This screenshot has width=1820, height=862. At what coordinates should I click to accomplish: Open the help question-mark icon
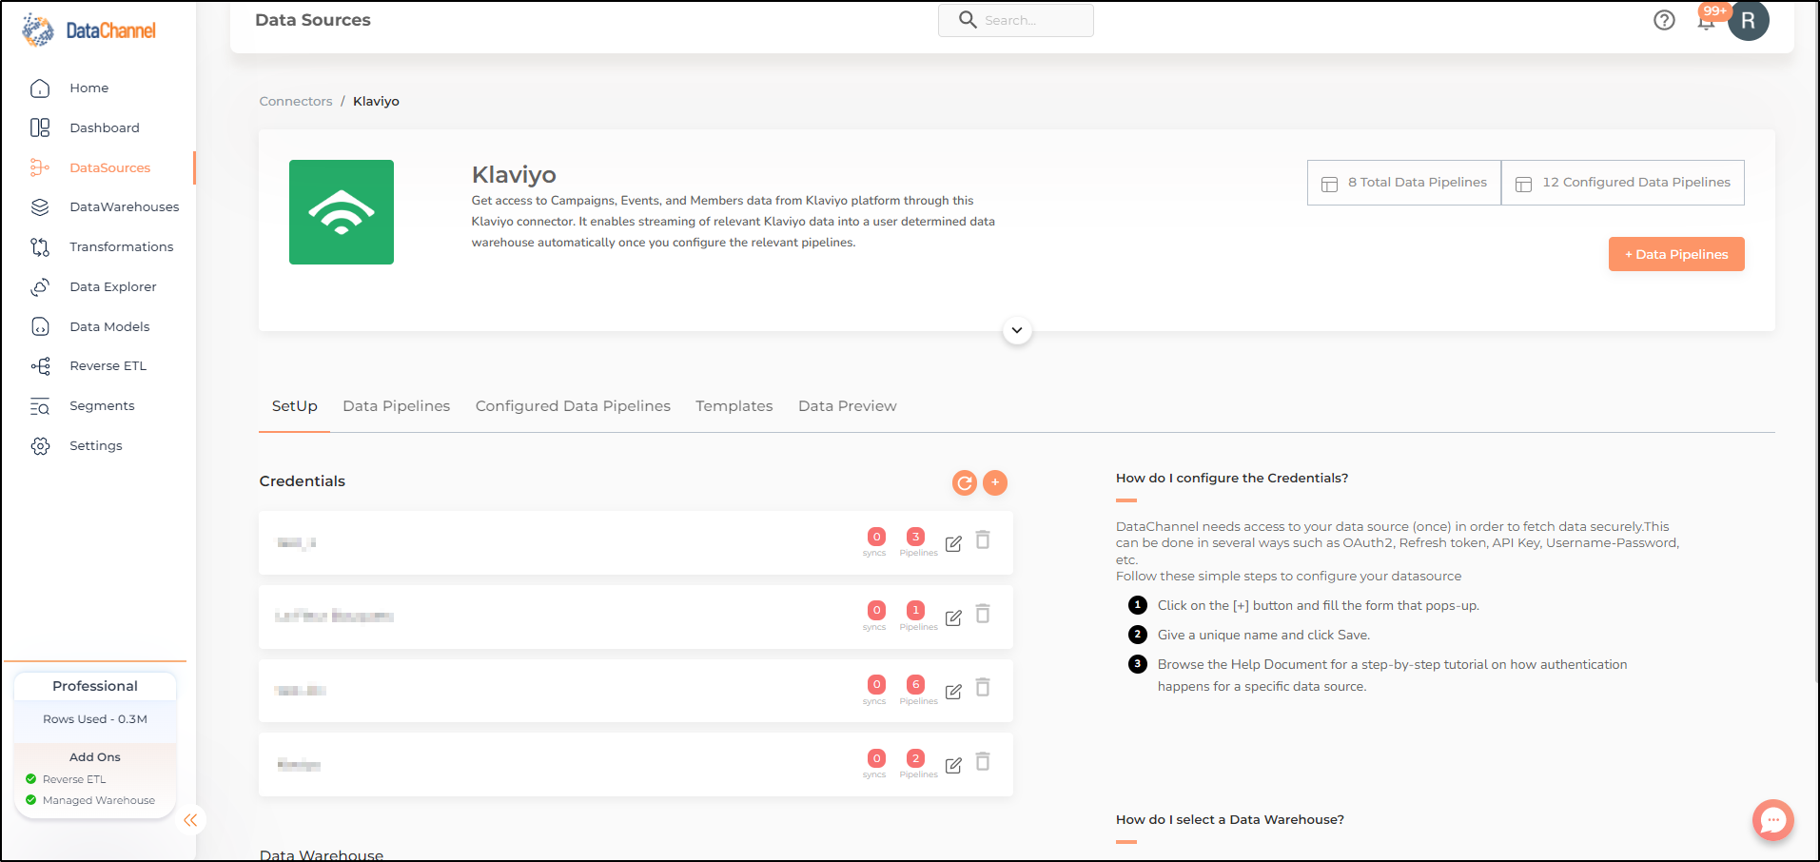click(1664, 20)
